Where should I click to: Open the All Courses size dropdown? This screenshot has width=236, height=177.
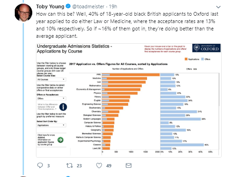[x=51, y=79]
